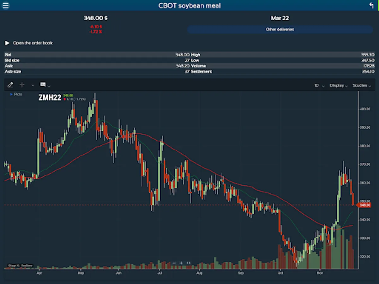Zoom in the chart with plus
Image resolution: width=379 pixels, height=284 pixels.
tap(181, 263)
